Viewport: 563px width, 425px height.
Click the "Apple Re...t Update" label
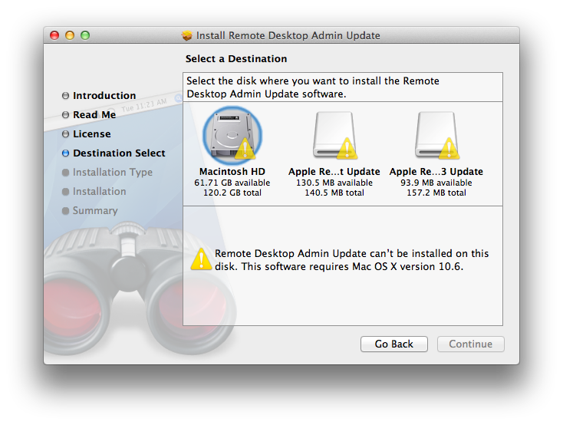[x=334, y=172]
